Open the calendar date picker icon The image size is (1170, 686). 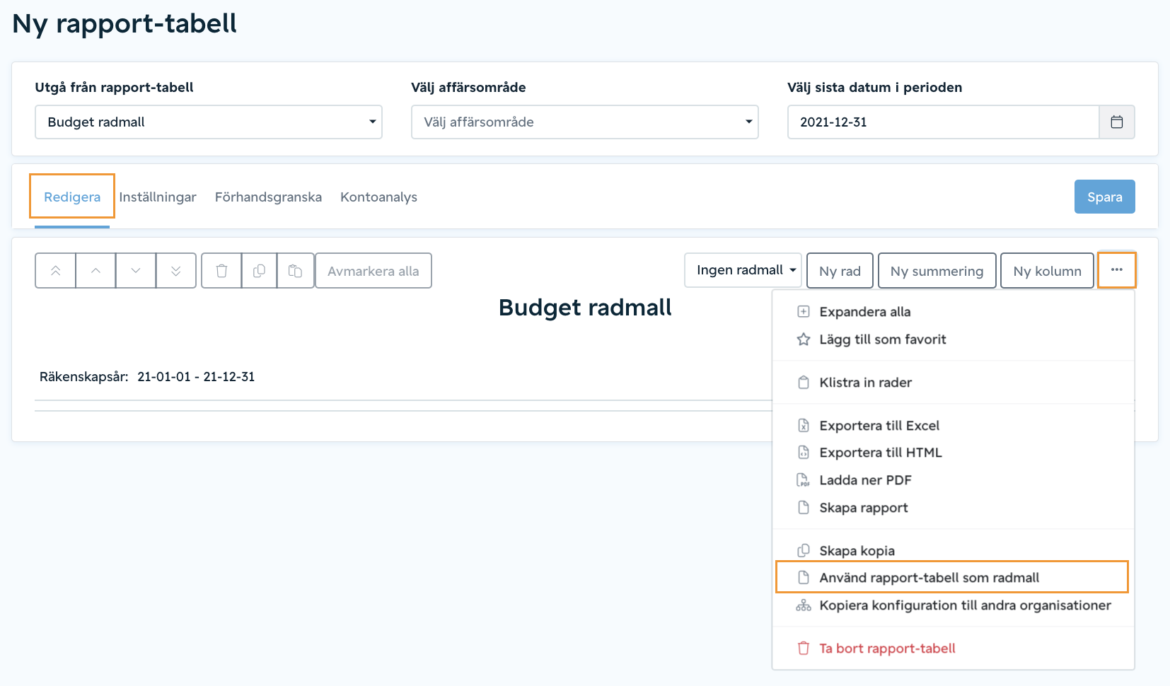1117,122
